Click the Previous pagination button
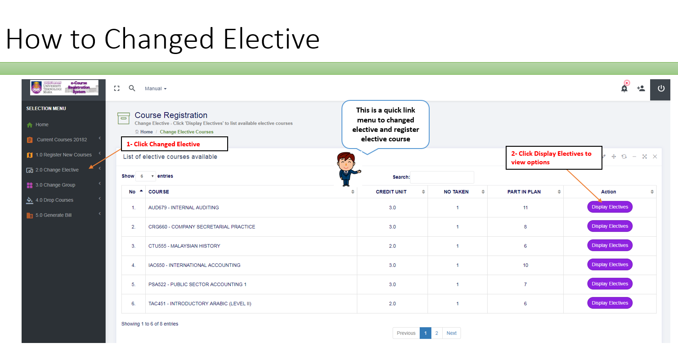 click(x=406, y=333)
